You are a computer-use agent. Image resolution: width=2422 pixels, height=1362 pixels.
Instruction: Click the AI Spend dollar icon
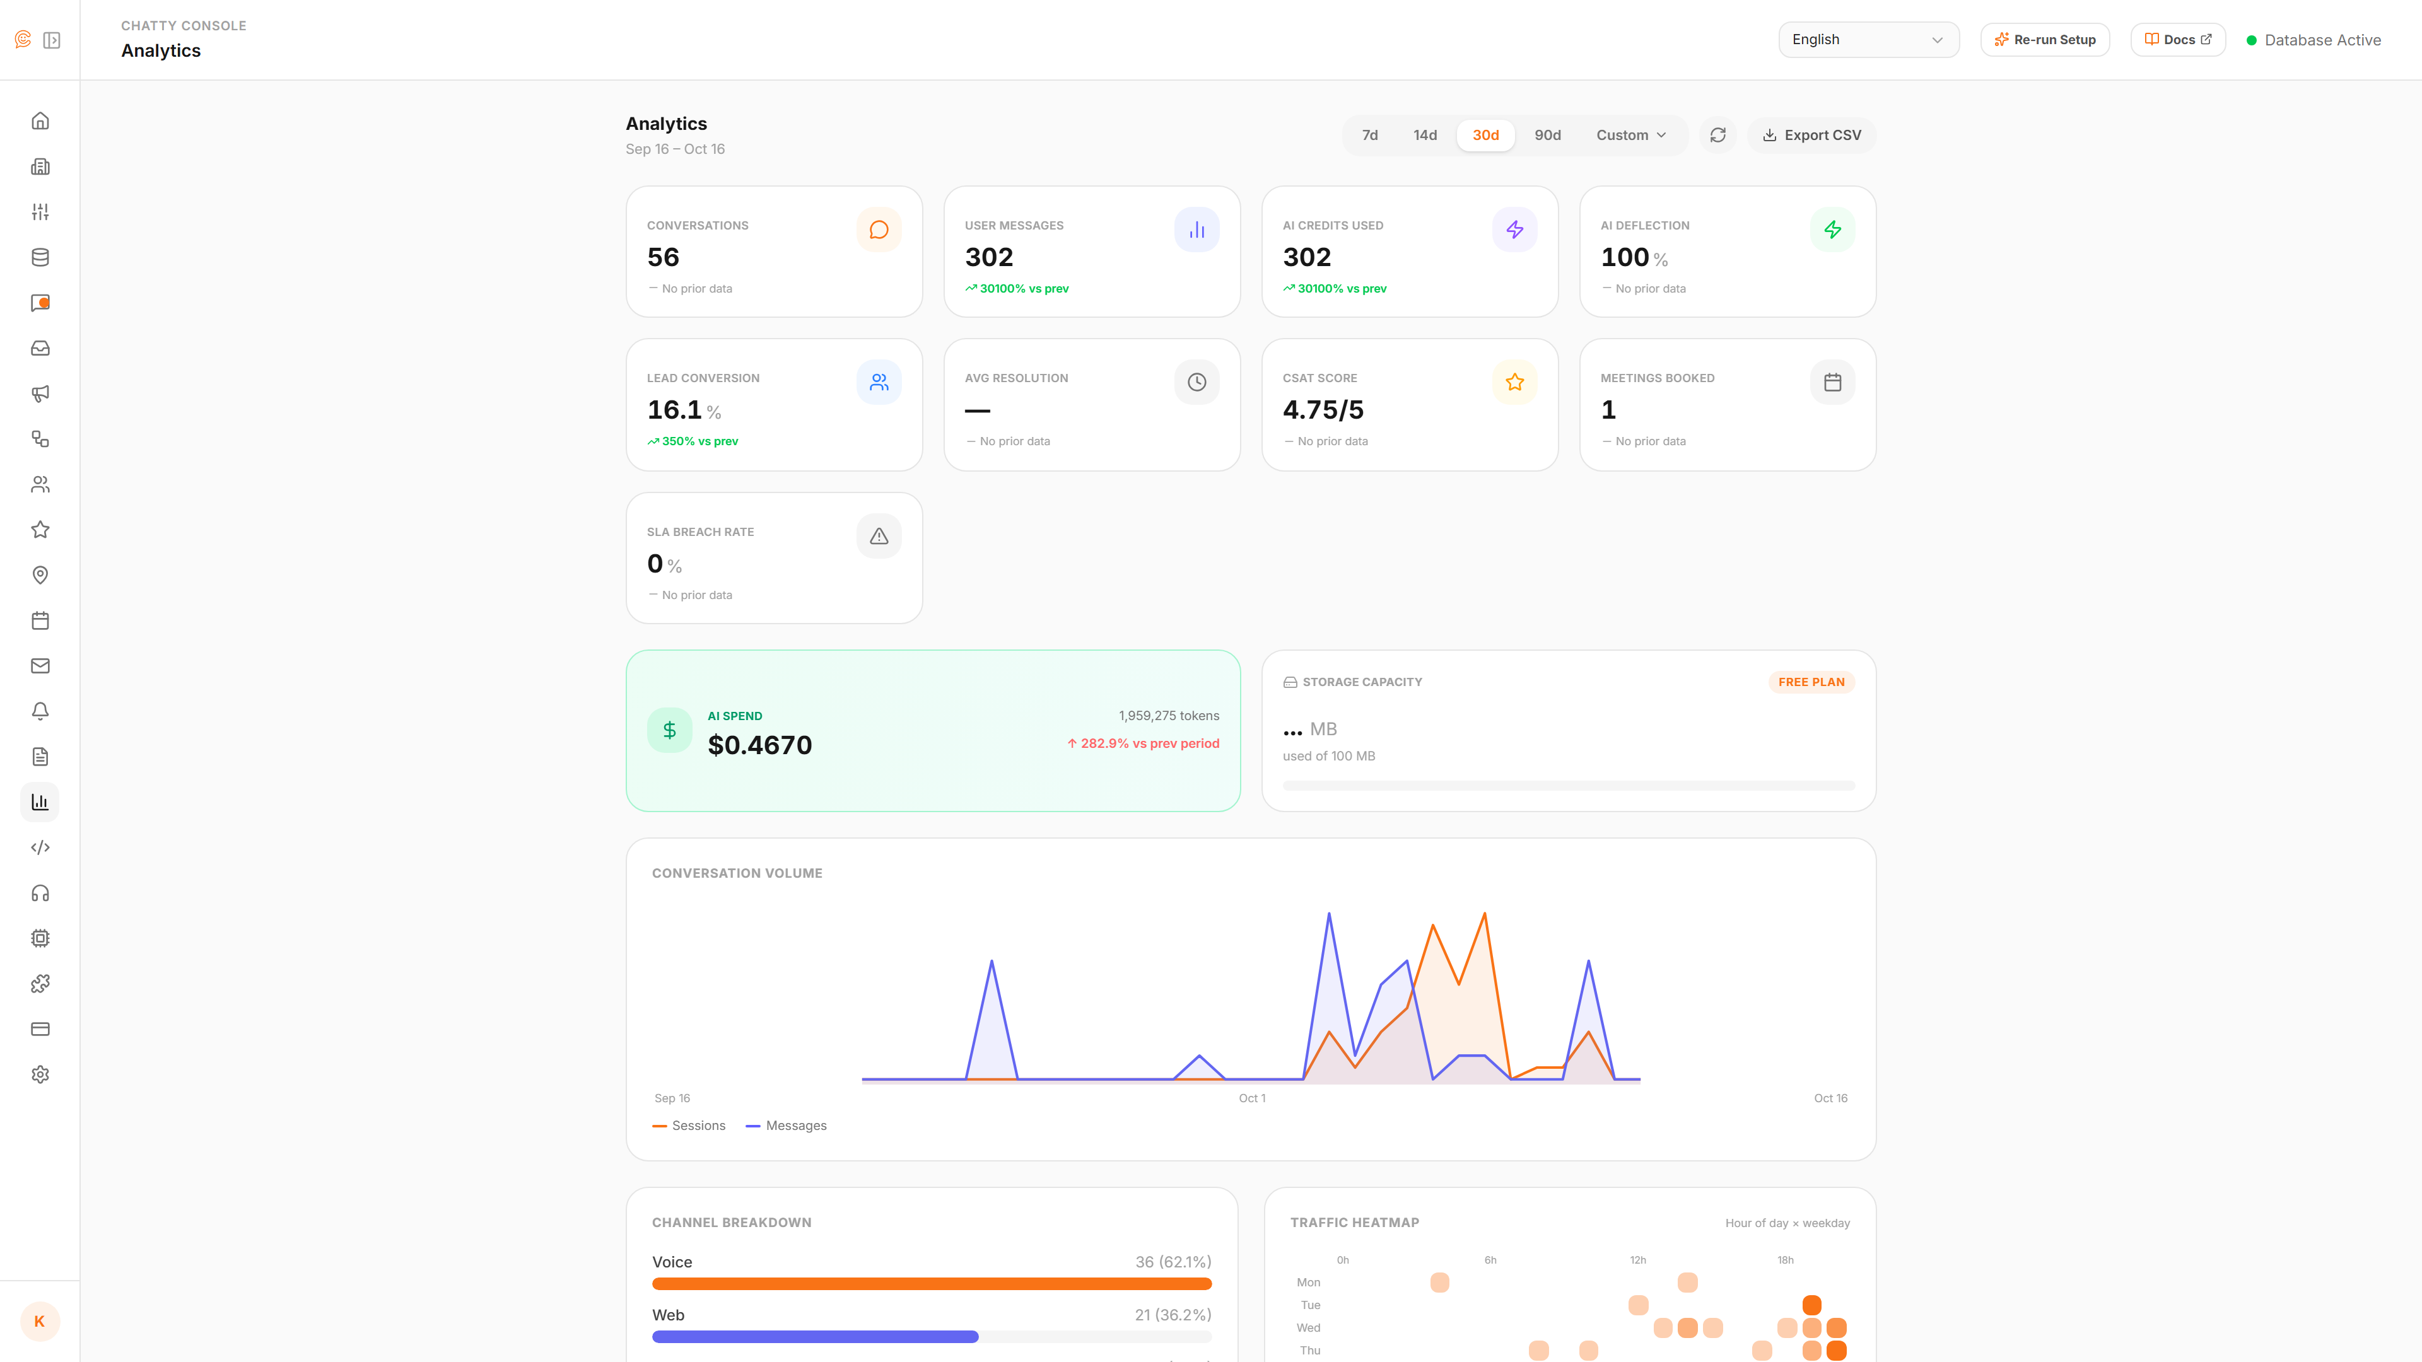[669, 730]
